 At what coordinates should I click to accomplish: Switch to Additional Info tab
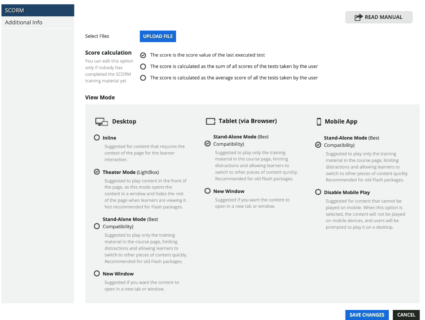click(38, 22)
